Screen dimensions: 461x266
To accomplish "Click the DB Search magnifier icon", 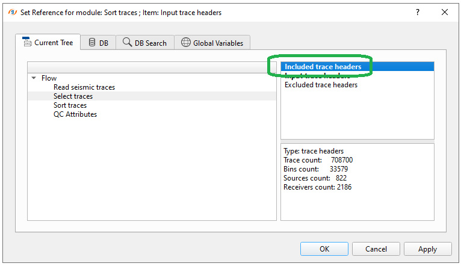I will (x=128, y=42).
